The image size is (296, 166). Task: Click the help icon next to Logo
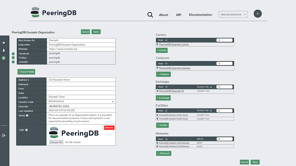click(x=27, y=130)
